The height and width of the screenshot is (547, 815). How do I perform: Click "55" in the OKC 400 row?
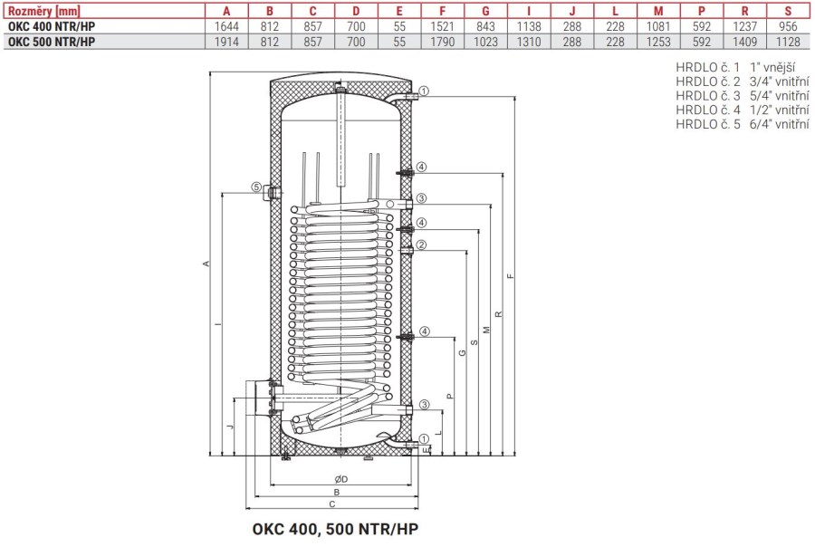point(399,26)
